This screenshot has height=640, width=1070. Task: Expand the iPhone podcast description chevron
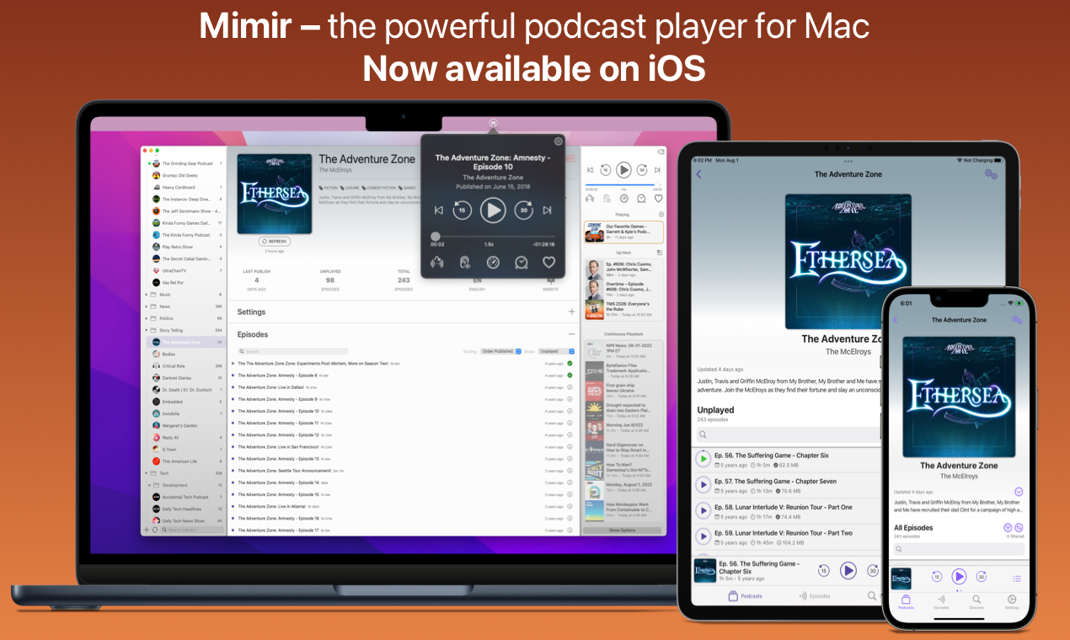pyautogui.click(x=1019, y=492)
